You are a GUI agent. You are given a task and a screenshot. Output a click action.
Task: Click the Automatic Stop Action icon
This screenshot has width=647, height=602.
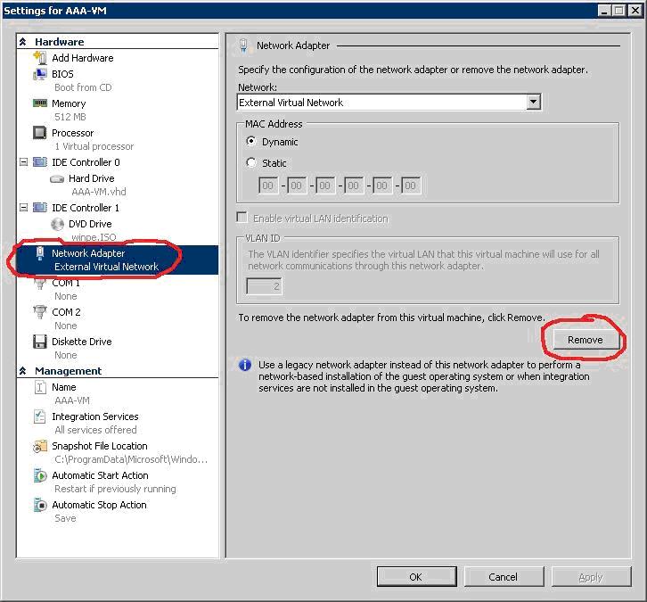point(39,505)
